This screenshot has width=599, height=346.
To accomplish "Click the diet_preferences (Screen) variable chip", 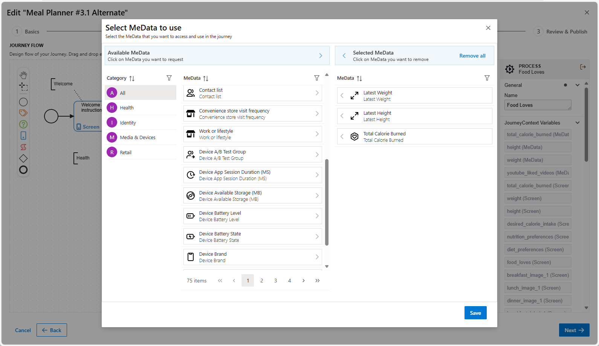I will (x=538, y=249).
